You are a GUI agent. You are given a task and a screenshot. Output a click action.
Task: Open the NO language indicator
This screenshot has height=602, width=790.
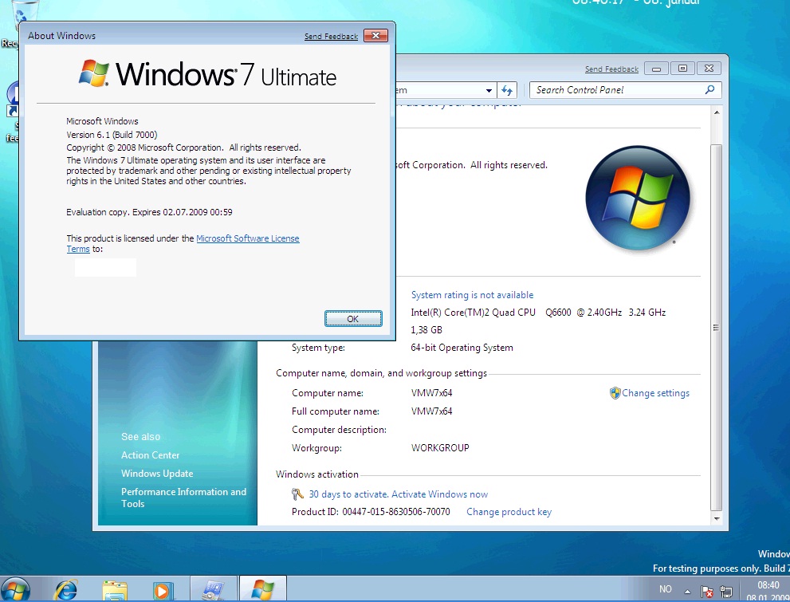665,589
